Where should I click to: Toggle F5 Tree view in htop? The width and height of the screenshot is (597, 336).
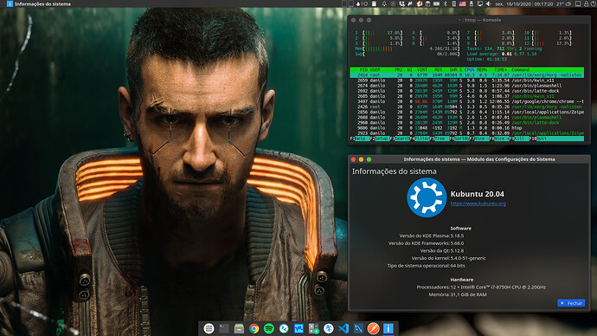tap(440, 139)
